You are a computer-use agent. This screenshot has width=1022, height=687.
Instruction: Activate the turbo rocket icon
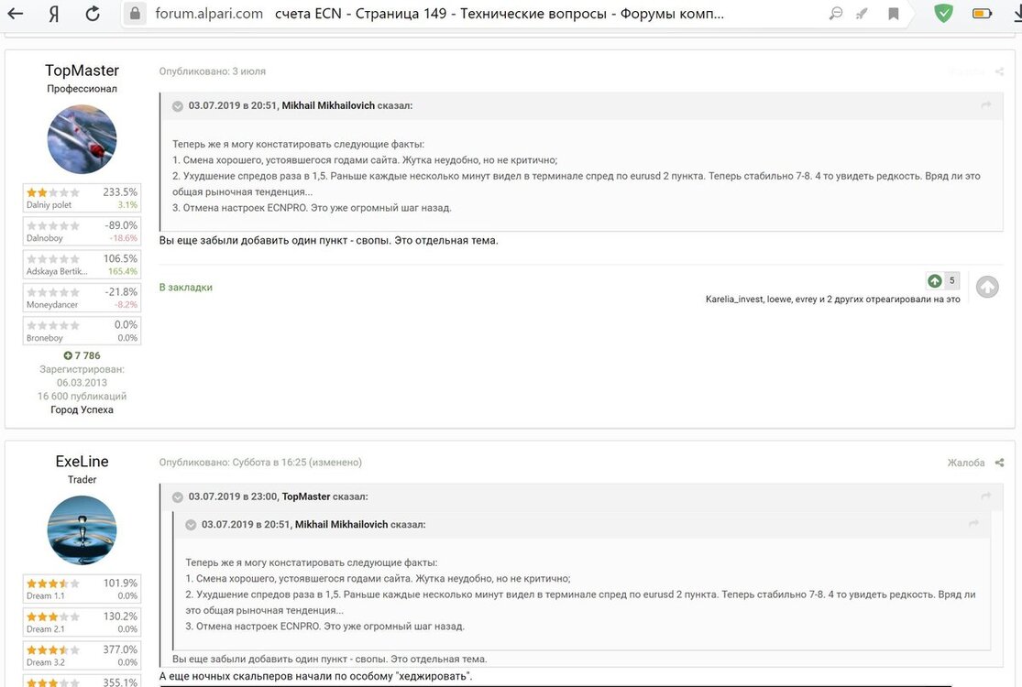862,14
